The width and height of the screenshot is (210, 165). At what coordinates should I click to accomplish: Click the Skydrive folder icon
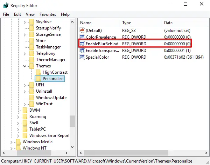(x=31, y=22)
